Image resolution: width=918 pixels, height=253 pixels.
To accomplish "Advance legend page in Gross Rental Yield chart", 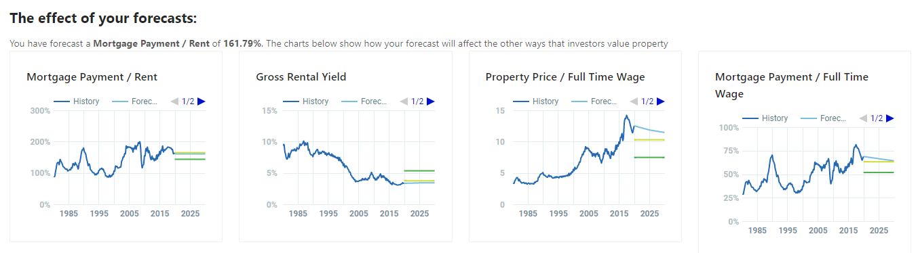I will tap(431, 101).
